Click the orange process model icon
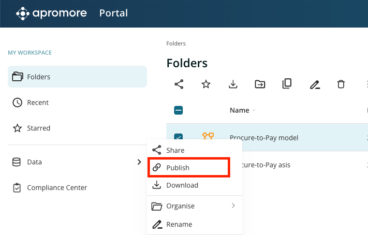This screenshot has width=368, height=235. click(208, 136)
